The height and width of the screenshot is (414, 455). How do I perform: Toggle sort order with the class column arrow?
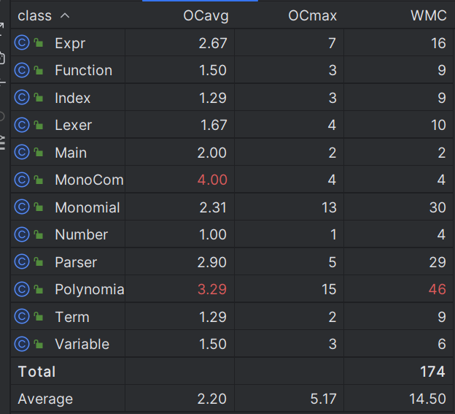pos(65,15)
